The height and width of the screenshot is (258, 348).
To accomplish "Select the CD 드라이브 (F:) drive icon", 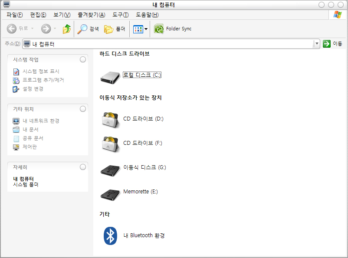I will 110,144.
